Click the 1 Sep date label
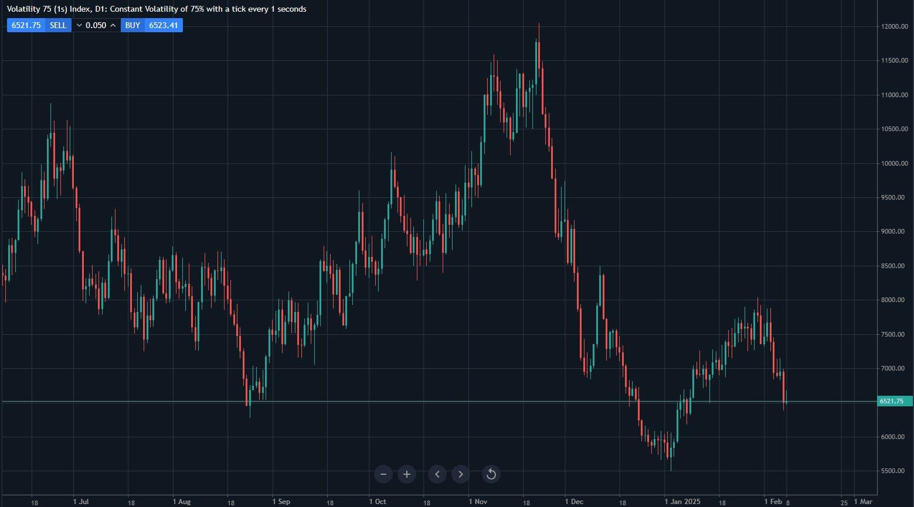The width and height of the screenshot is (914, 507). click(x=281, y=502)
